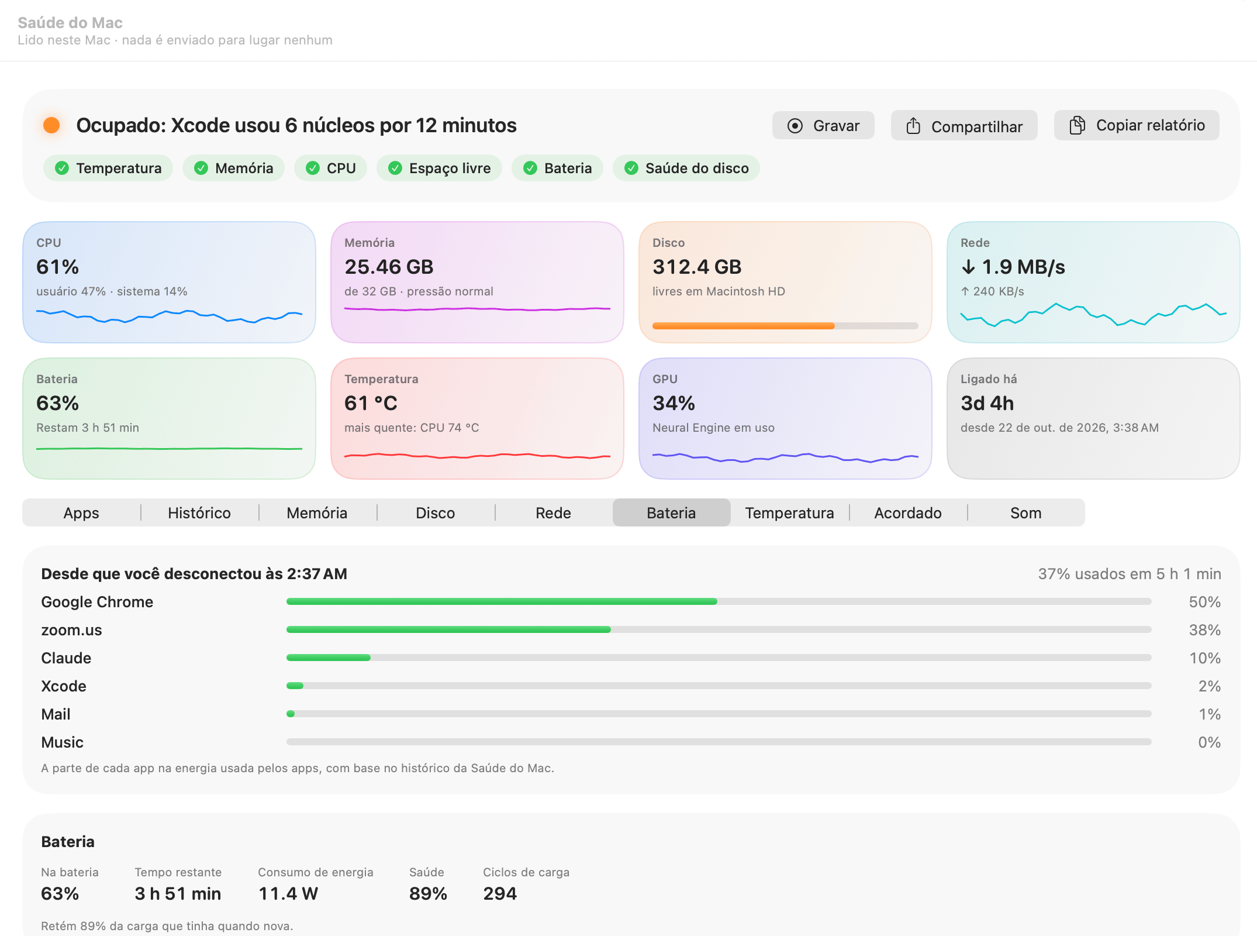Screen dimensions: 1257x936
Task: Click the green checkmark on CPU chip
Action: pos(313,168)
